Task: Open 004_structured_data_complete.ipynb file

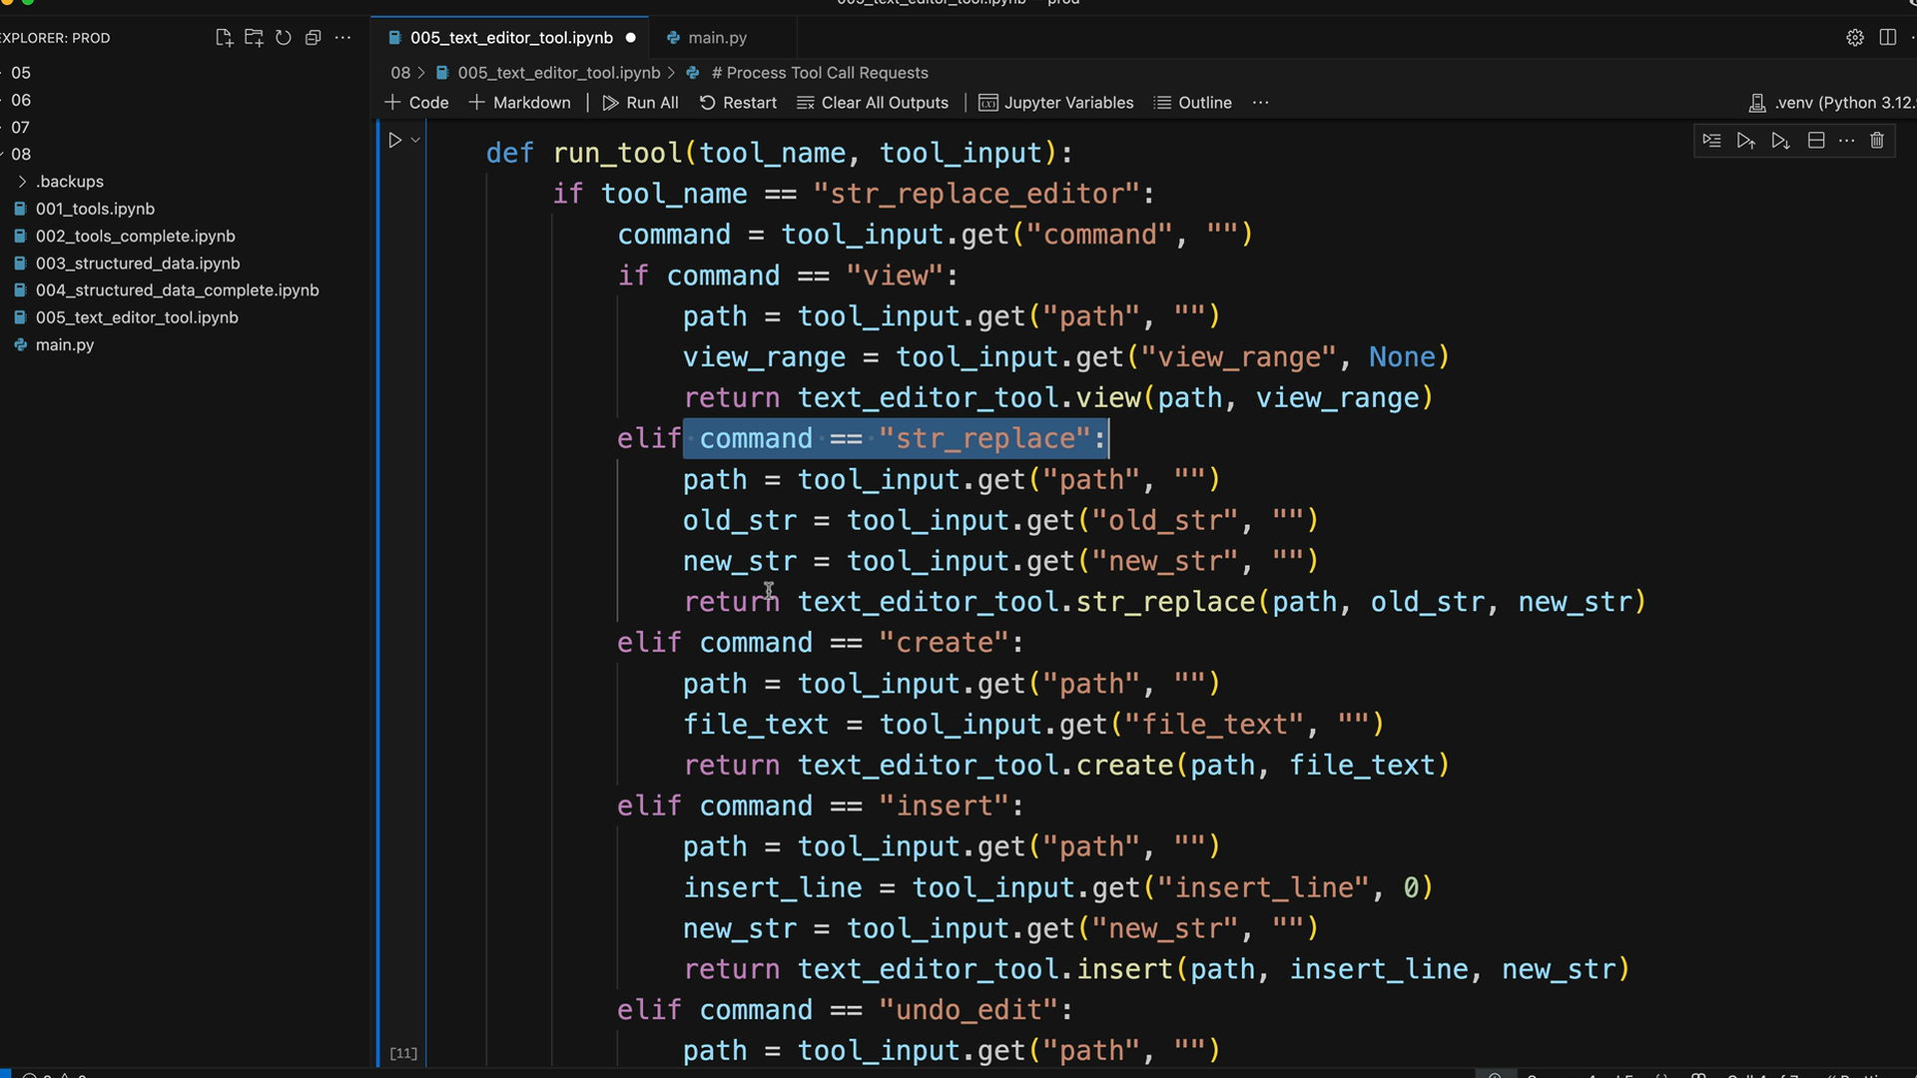Action: [177, 290]
